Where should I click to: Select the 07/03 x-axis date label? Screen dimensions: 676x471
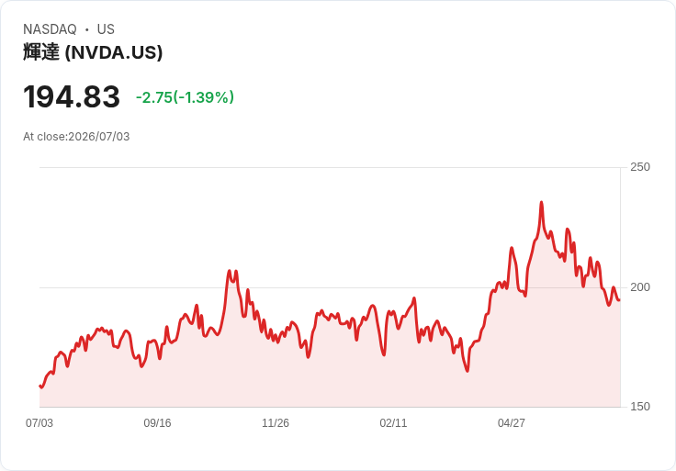[39, 423]
